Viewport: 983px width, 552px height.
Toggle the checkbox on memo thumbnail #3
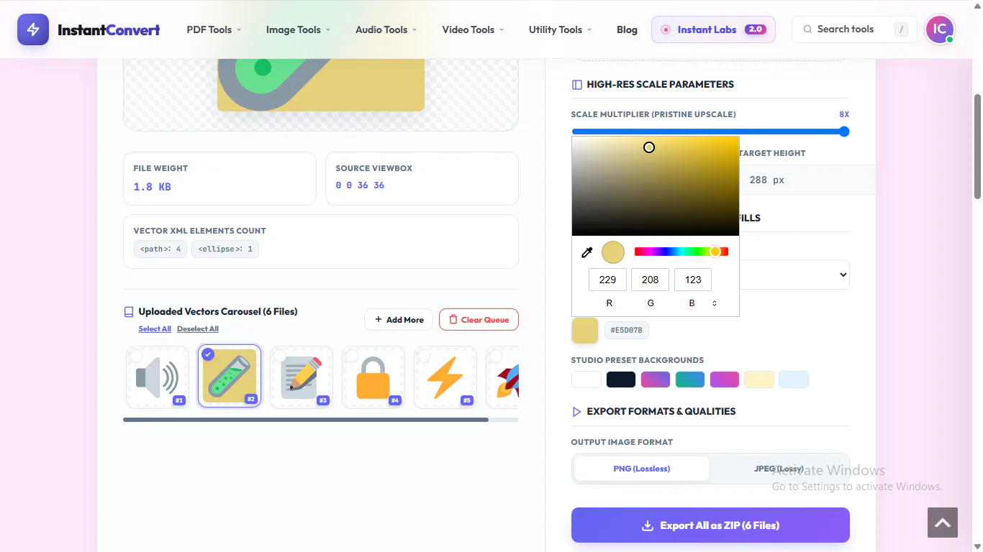click(280, 356)
